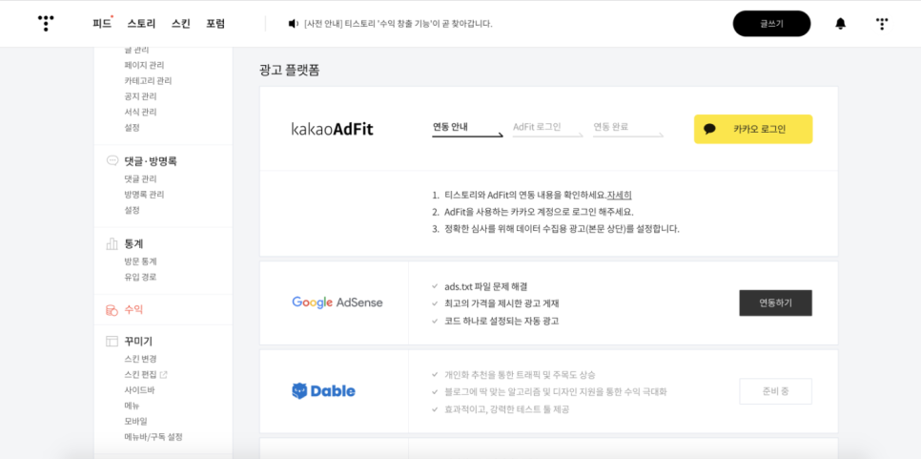Click the AdFit을 사용하는 카카오 계정 instruction
The image size is (921, 459).
pos(540,212)
